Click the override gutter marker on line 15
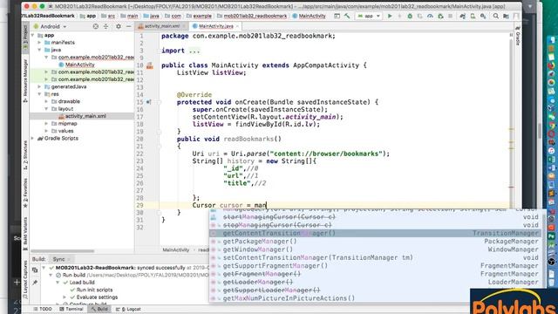 click(148, 102)
